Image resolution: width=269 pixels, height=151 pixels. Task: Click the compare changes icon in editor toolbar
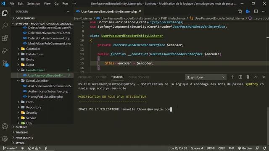(x=240, y=11)
